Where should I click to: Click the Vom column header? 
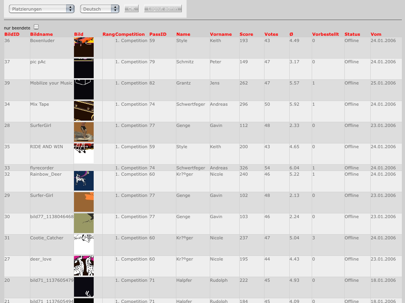pyautogui.click(x=375, y=34)
